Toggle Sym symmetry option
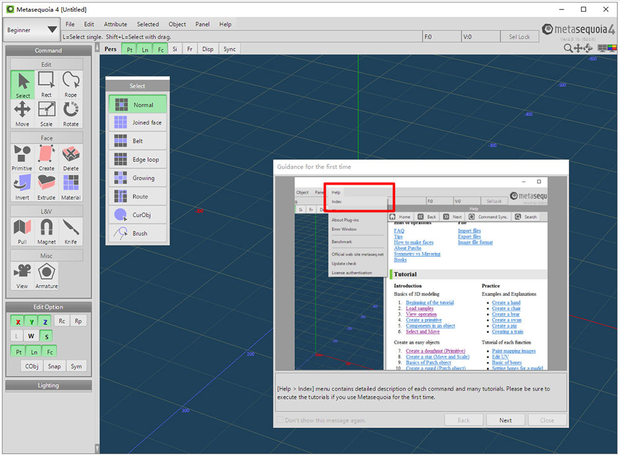The width and height of the screenshot is (620, 456). click(x=76, y=366)
